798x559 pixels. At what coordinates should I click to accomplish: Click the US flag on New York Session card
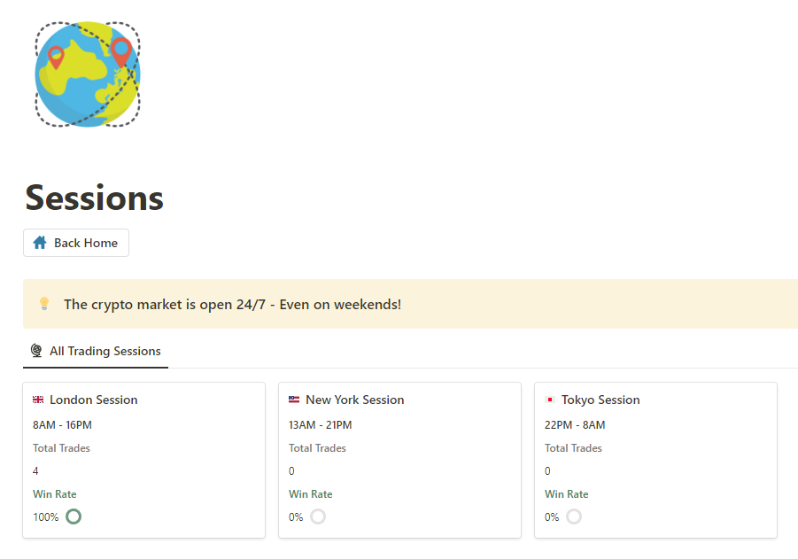(292, 399)
